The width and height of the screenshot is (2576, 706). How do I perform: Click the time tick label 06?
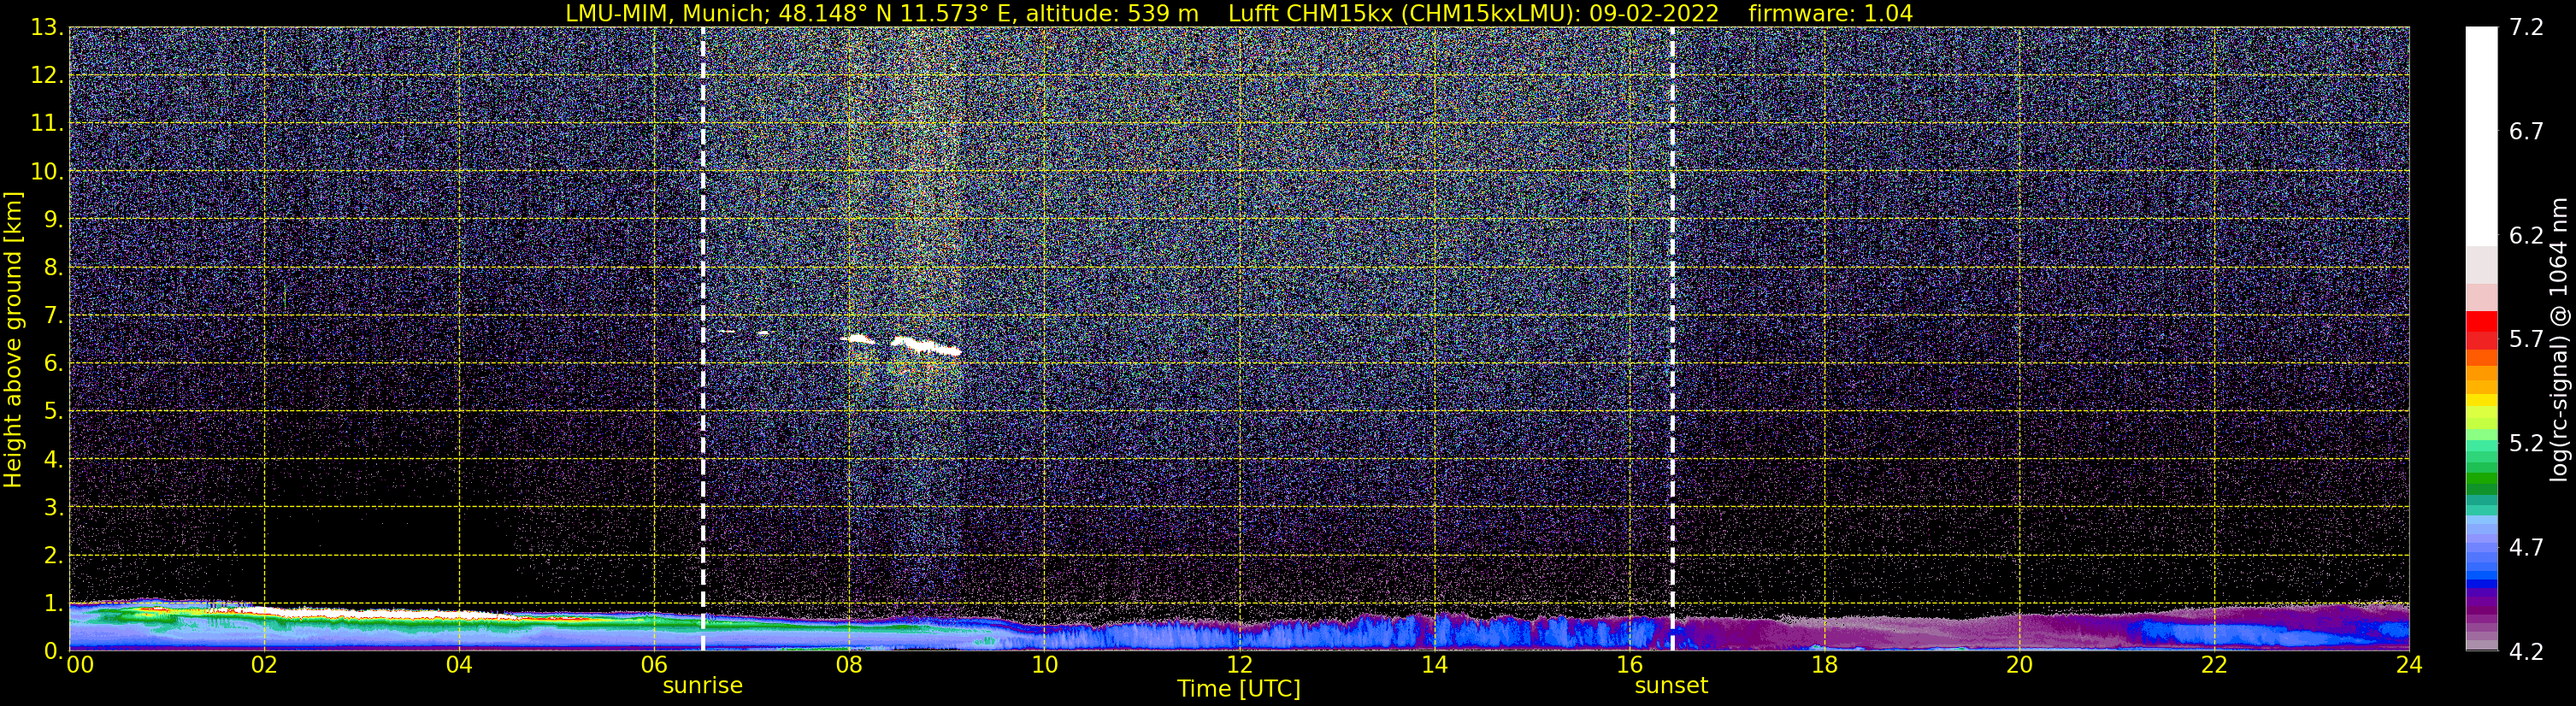[653, 666]
